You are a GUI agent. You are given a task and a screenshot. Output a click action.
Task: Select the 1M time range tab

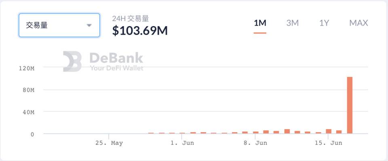pyautogui.click(x=260, y=23)
